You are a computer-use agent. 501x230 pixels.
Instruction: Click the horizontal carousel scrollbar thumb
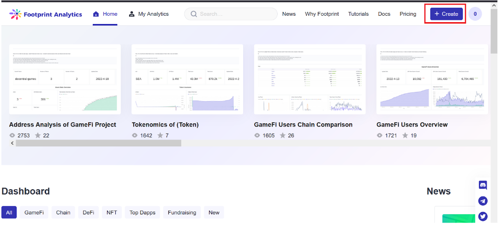point(98,143)
